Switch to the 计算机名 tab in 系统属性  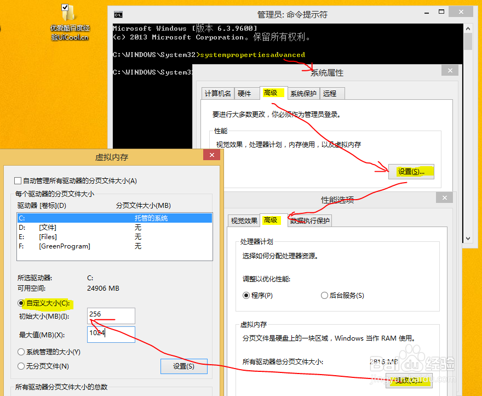(217, 94)
